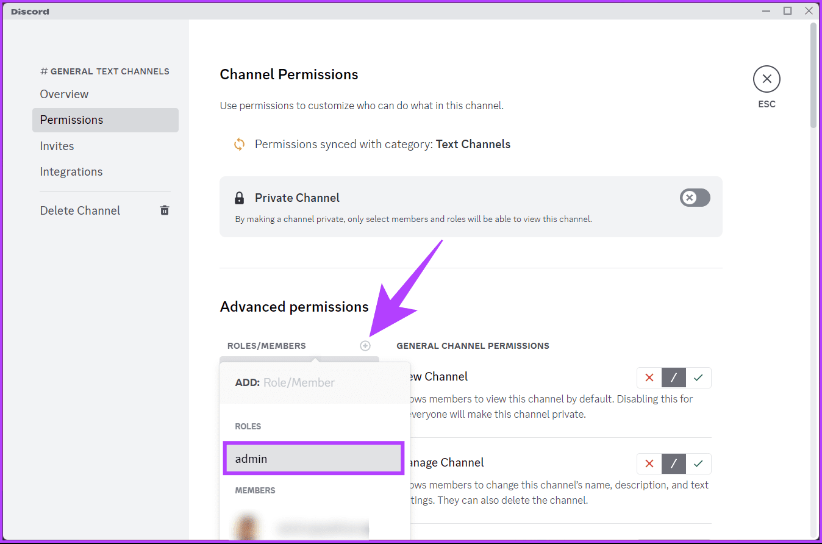Close settings with the ESC button

point(767,79)
